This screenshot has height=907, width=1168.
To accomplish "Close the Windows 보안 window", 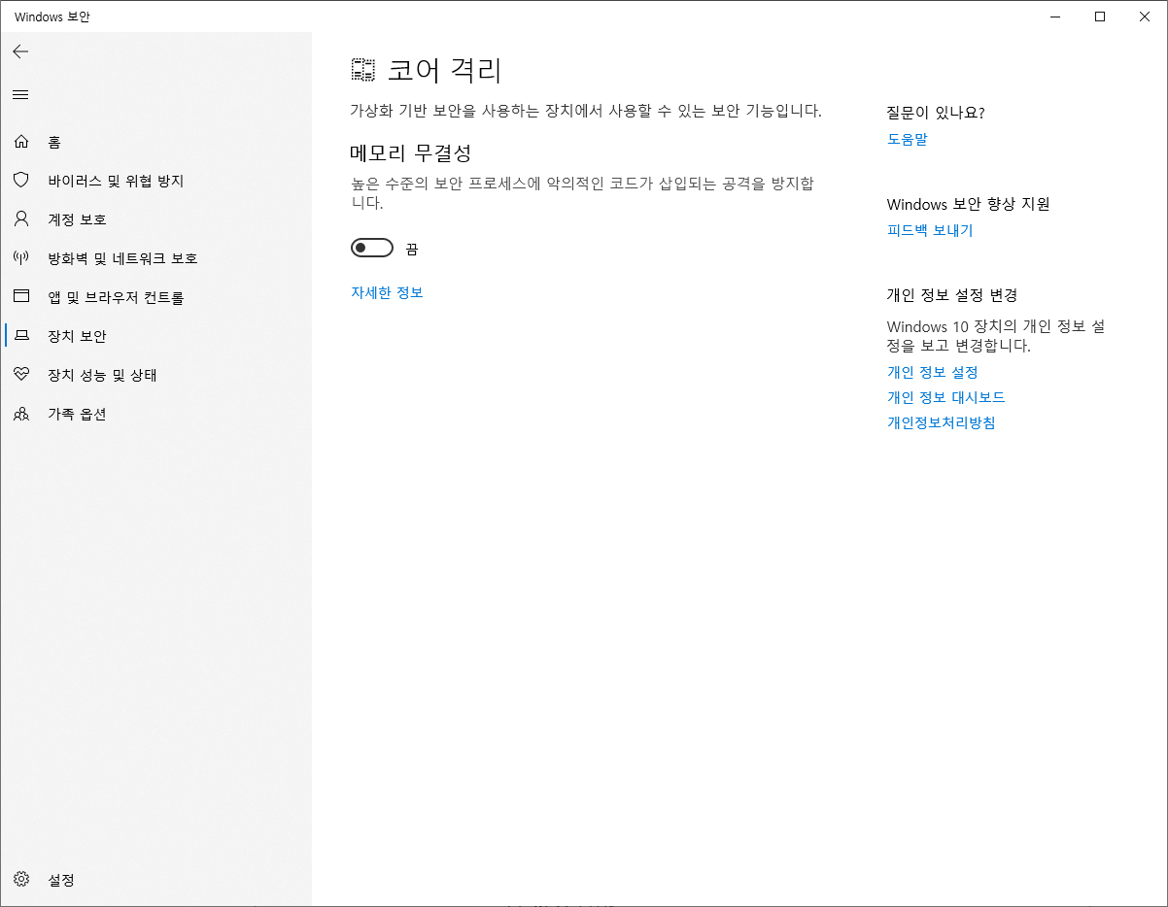I will click(1145, 17).
